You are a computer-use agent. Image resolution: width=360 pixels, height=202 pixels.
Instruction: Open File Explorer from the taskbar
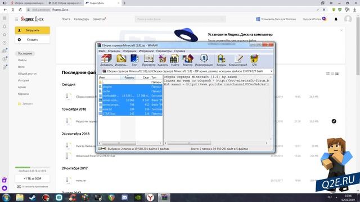click(x=20, y=197)
